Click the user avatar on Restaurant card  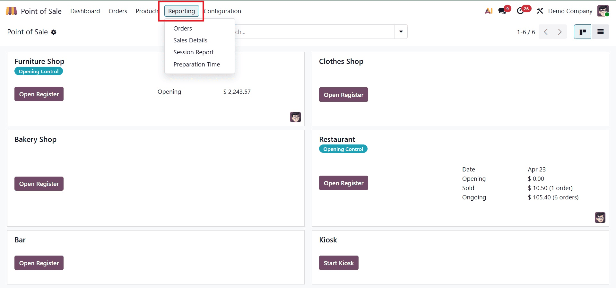600,217
